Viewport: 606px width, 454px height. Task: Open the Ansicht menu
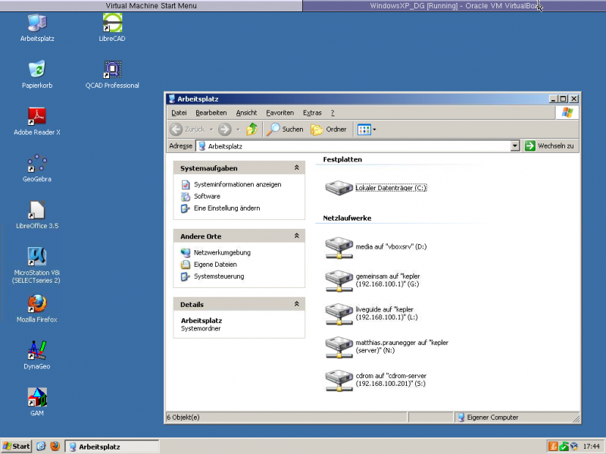click(247, 112)
